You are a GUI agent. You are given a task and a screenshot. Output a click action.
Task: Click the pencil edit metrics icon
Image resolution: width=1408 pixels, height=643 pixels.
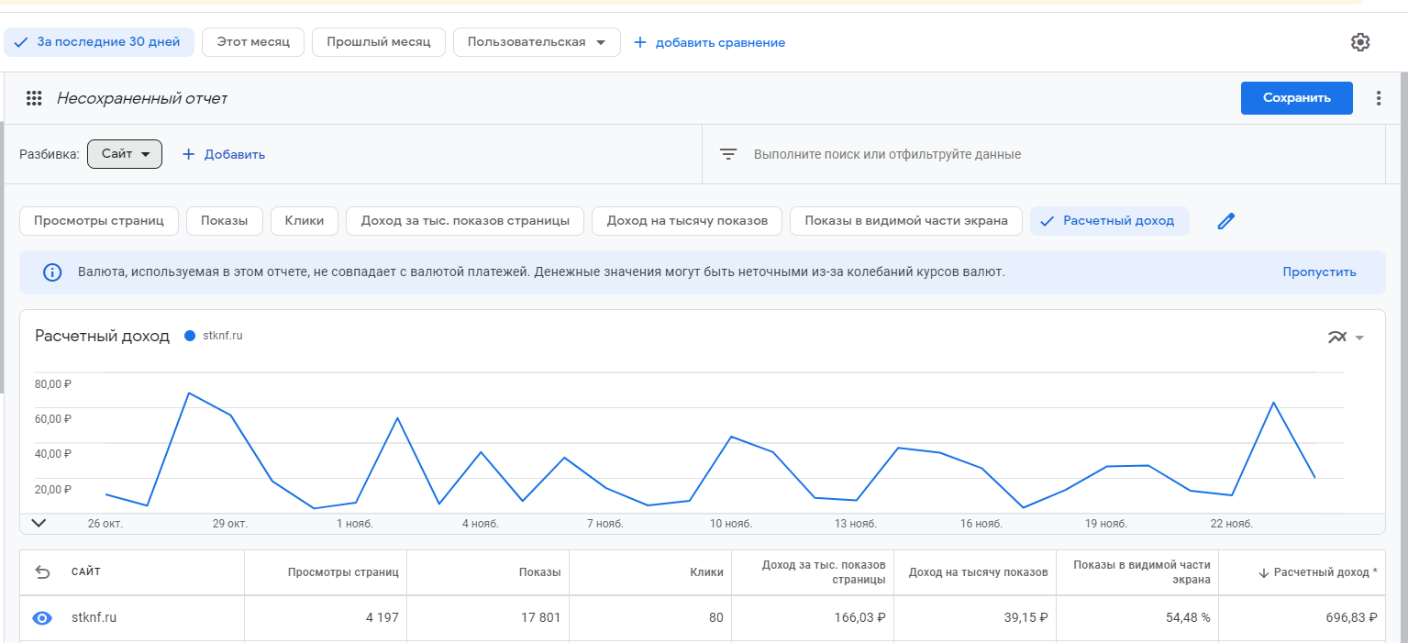[1226, 221]
